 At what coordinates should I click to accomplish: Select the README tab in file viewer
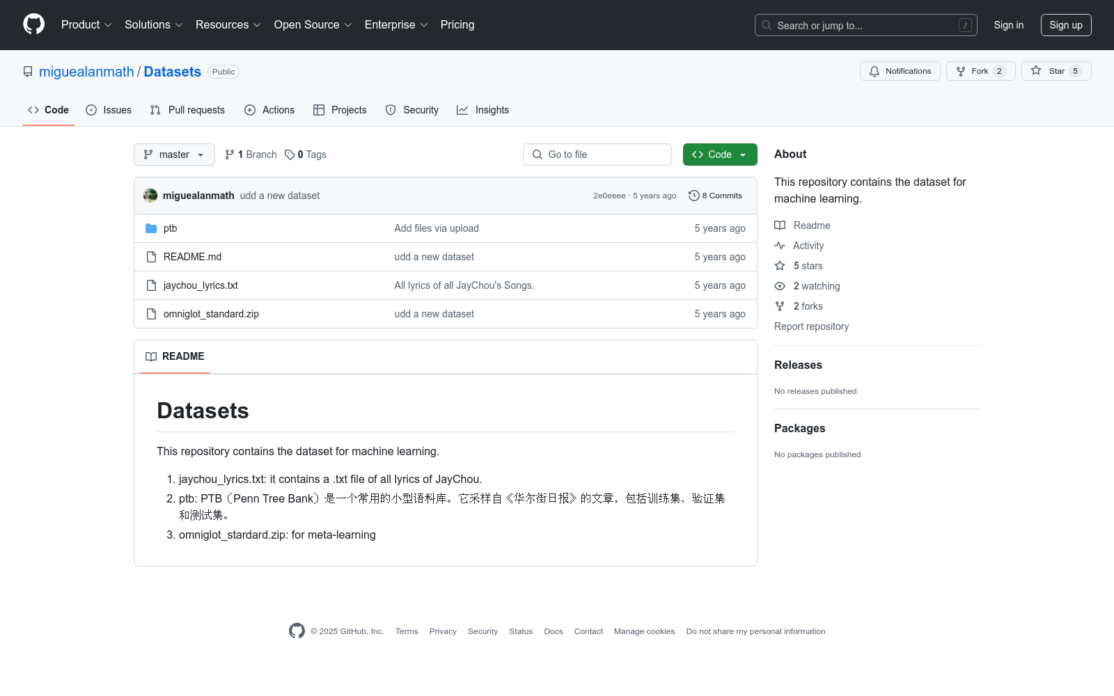pyautogui.click(x=175, y=356)
